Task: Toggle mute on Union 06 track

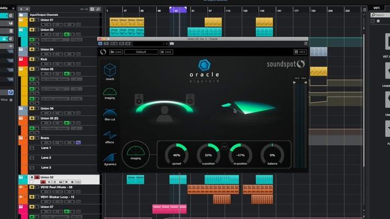Action: tap(32, 108)
